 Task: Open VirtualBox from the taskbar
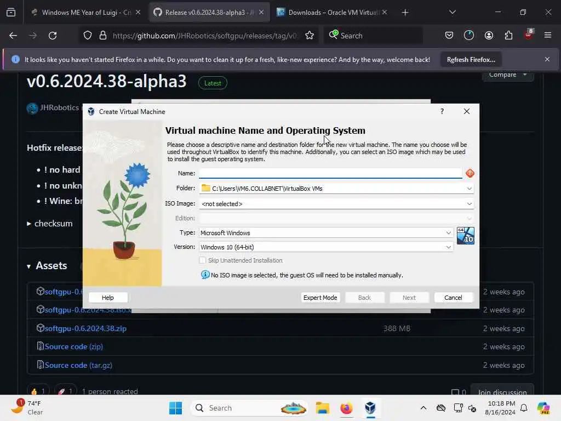pos(370,408)
